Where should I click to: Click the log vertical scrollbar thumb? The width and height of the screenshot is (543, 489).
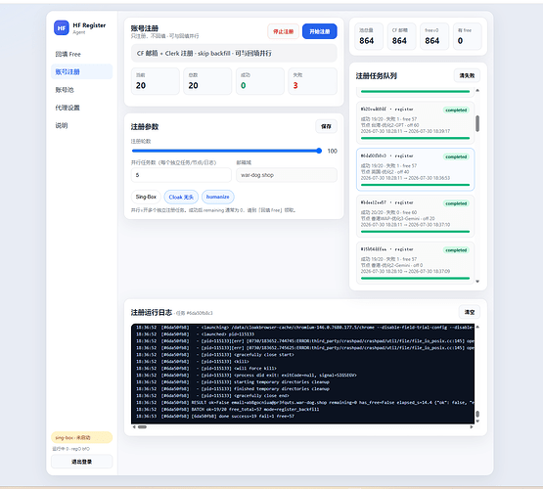(477, 414)
